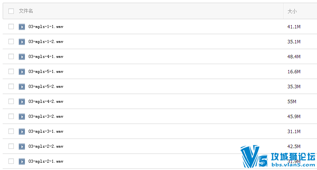Screen dimensions: 317x170
Task: Click video icon for 03-mpls-5-1.wmv
Action: (22, 72)
